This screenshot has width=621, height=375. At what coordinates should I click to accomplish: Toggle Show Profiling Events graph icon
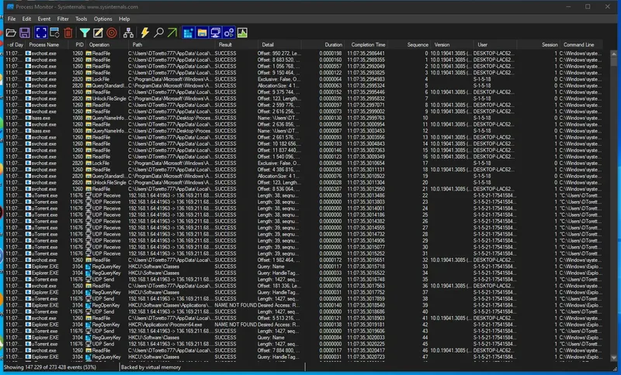tap(241, 33)
